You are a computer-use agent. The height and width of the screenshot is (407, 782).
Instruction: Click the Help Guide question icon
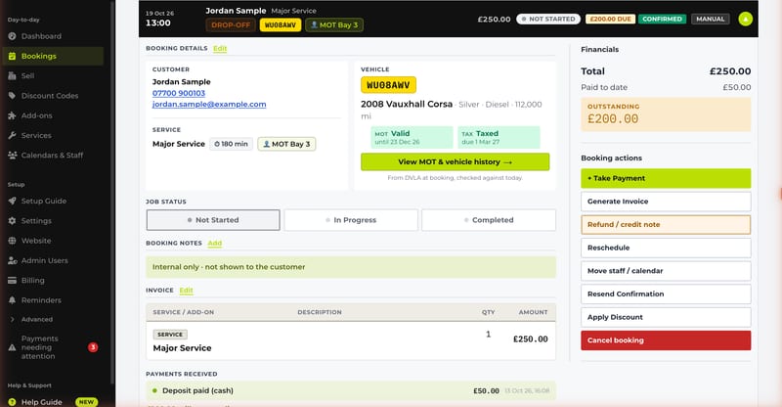tap(13, 402)
